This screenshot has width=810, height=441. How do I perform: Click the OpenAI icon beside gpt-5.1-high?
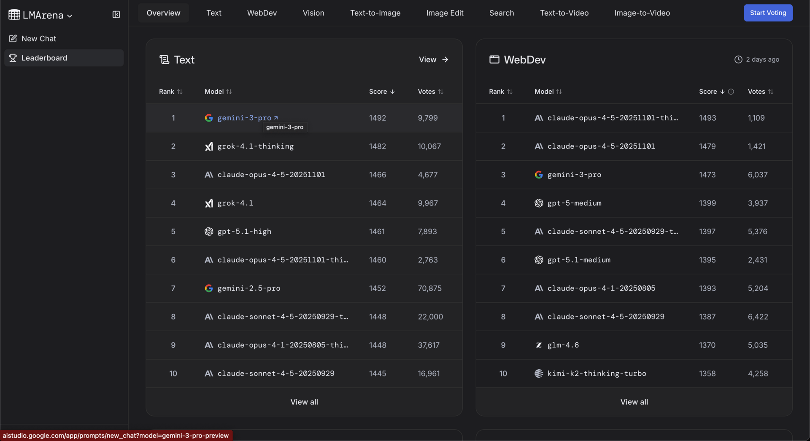pyautogui.click(x=209, y=231)
